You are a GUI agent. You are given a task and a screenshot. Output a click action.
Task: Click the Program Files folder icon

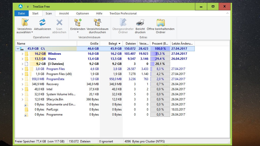click(26, 69)
